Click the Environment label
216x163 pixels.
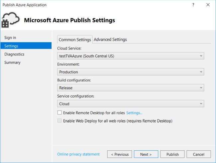68,64
